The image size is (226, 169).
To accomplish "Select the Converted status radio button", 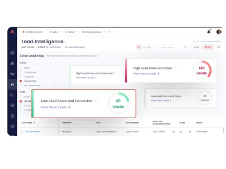I will click(x=21, y=81).
